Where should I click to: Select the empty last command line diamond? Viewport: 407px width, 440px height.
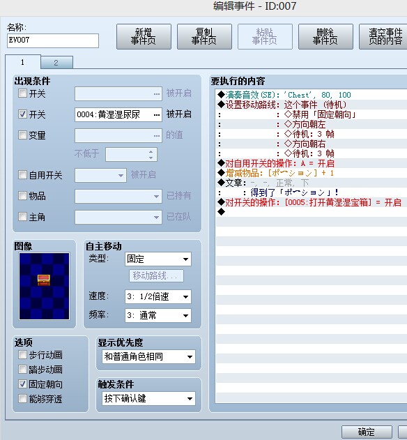(222, 212)
